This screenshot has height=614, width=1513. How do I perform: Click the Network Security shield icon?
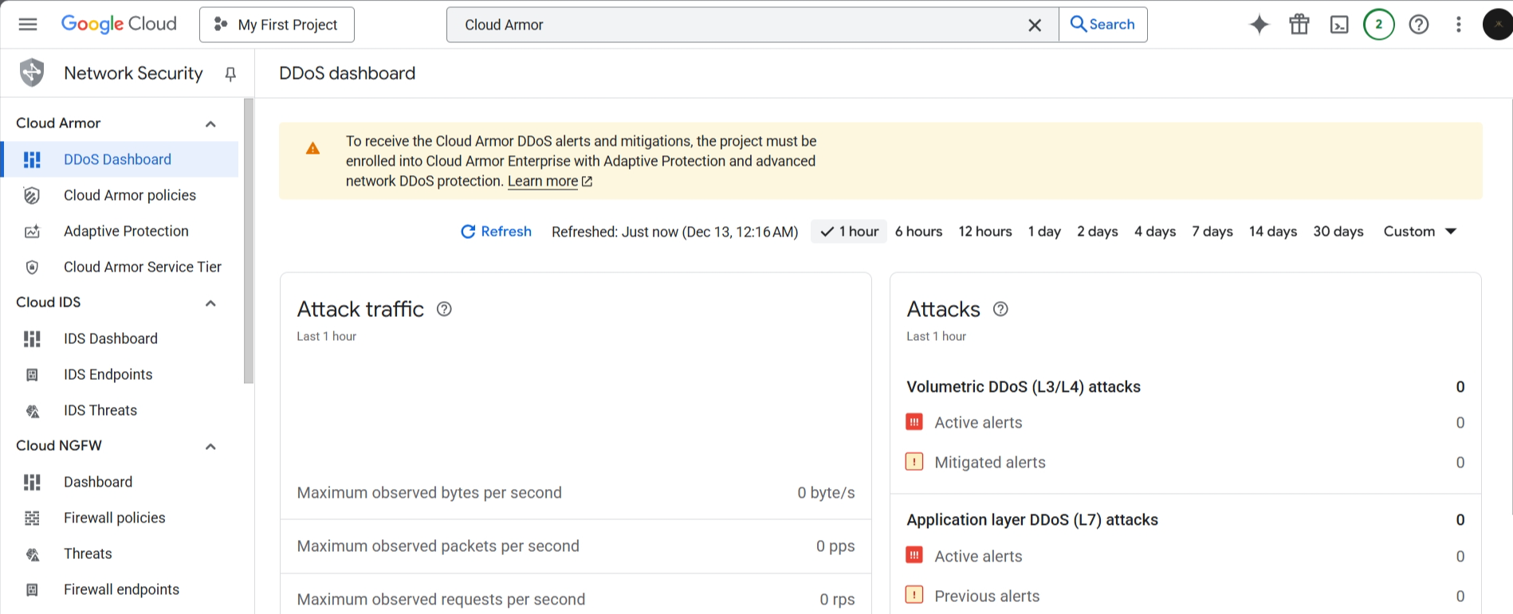coord(32,72)
